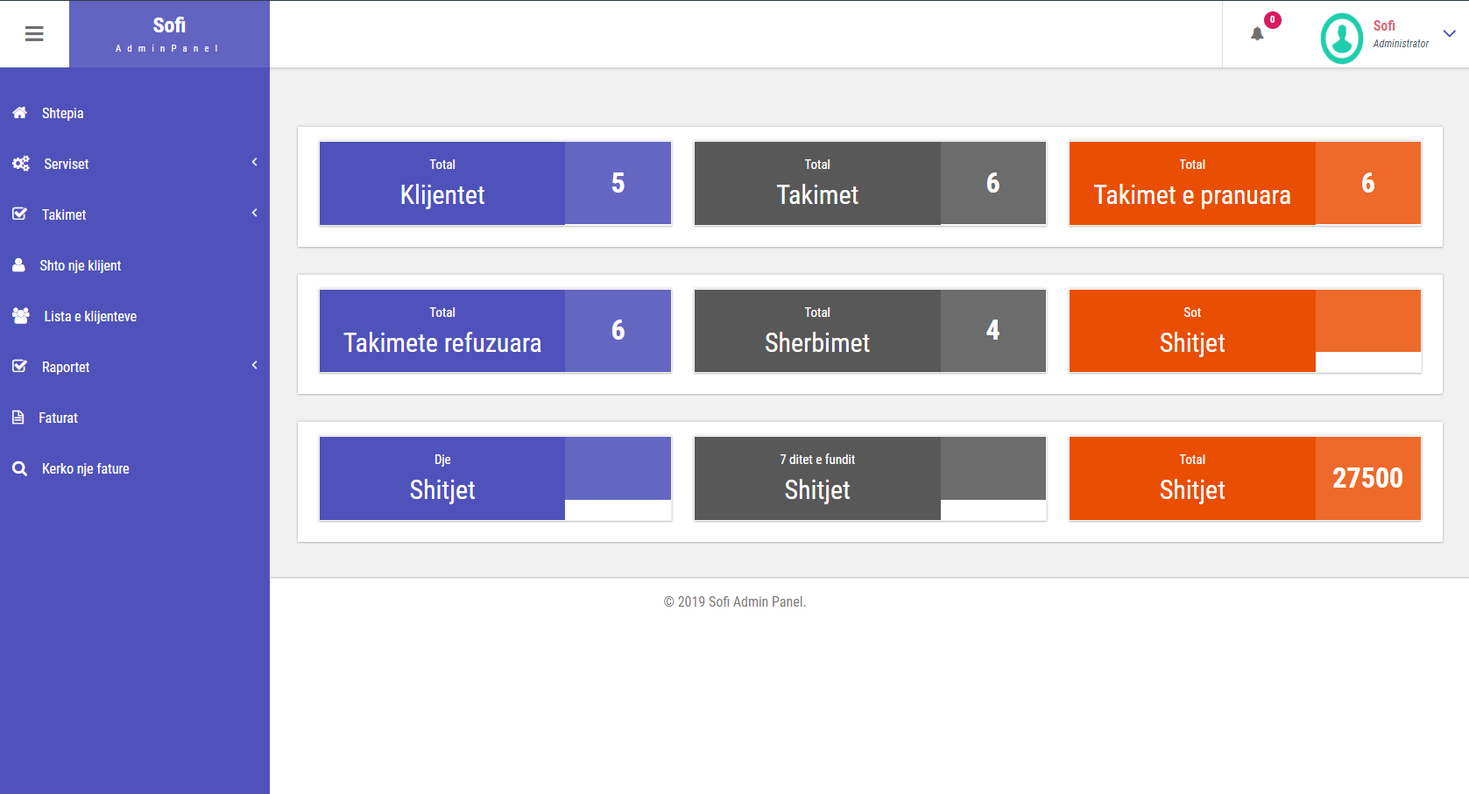Open the Total Klijentet card
1469x794 pixels.
[x=495, y=184]
